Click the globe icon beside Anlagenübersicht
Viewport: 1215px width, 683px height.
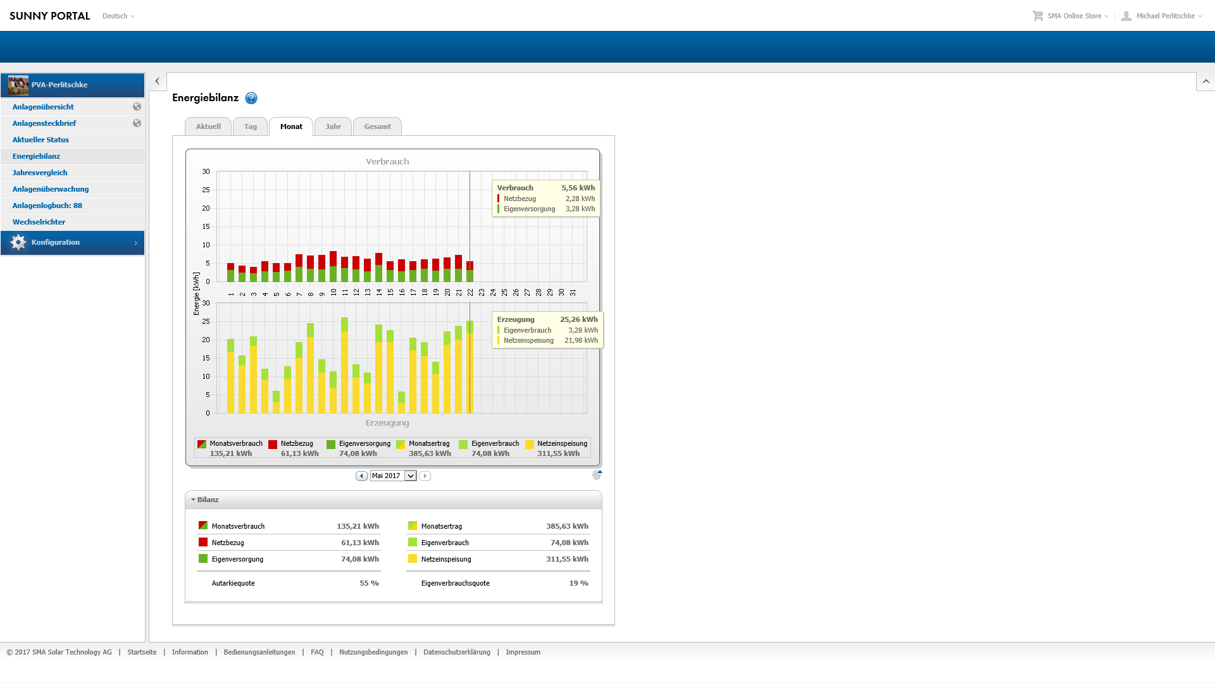click(137, 107)
